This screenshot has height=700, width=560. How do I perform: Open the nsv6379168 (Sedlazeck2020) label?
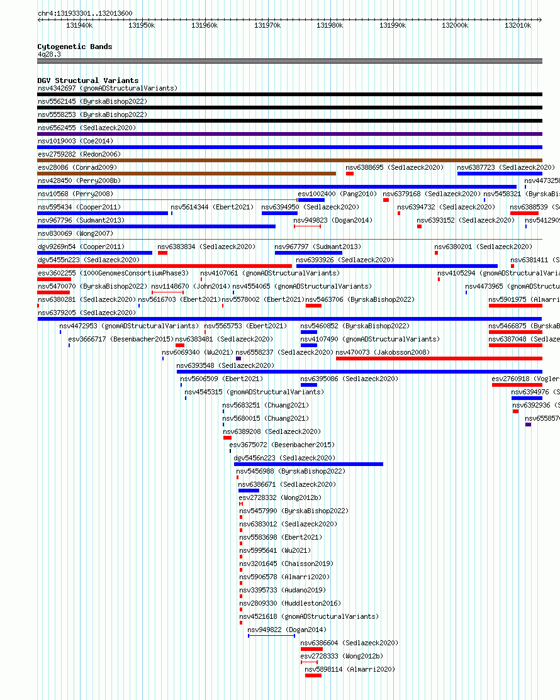pyautogui.click(x=432, y=194)
